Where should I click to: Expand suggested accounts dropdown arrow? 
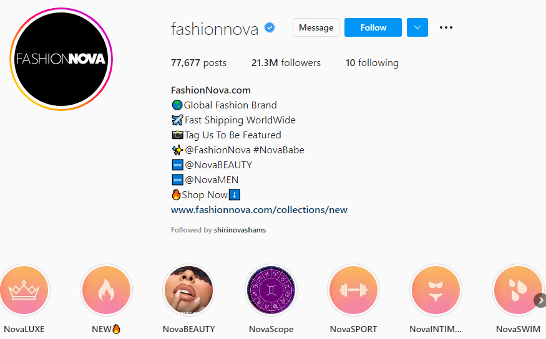[417, 27]
